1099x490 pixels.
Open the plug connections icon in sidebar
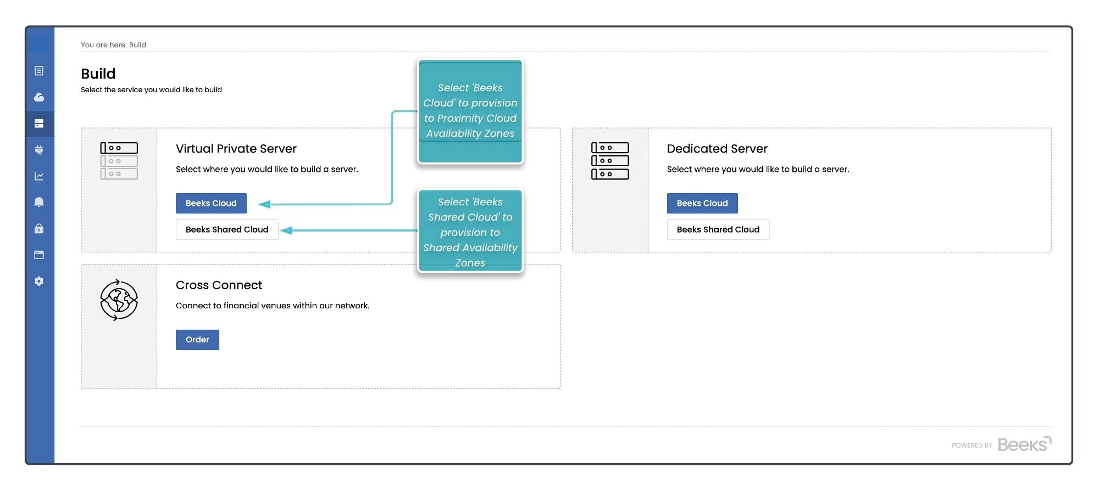coord(39,150)
